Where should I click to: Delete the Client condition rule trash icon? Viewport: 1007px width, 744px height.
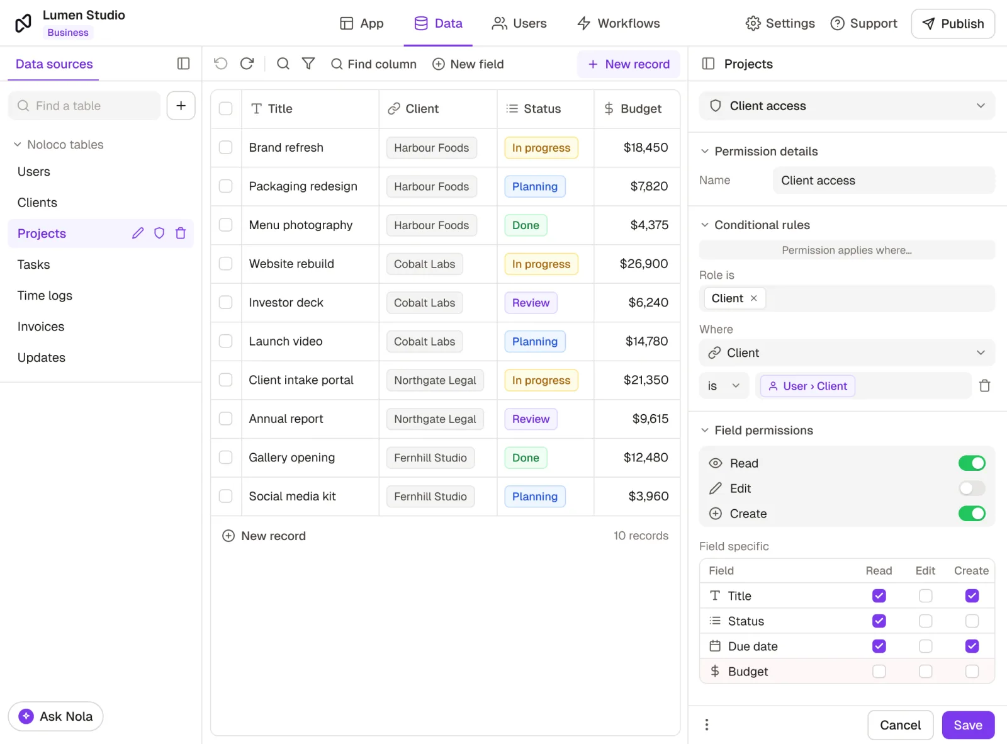pyautogui.click(x=985, y=386)
